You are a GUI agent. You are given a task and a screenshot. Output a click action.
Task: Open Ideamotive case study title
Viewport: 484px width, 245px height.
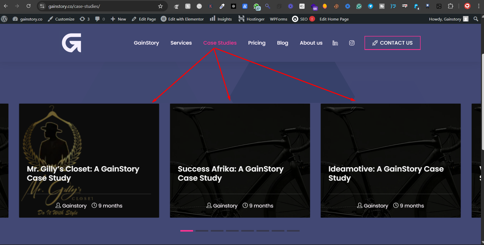[x=386, y=173]
